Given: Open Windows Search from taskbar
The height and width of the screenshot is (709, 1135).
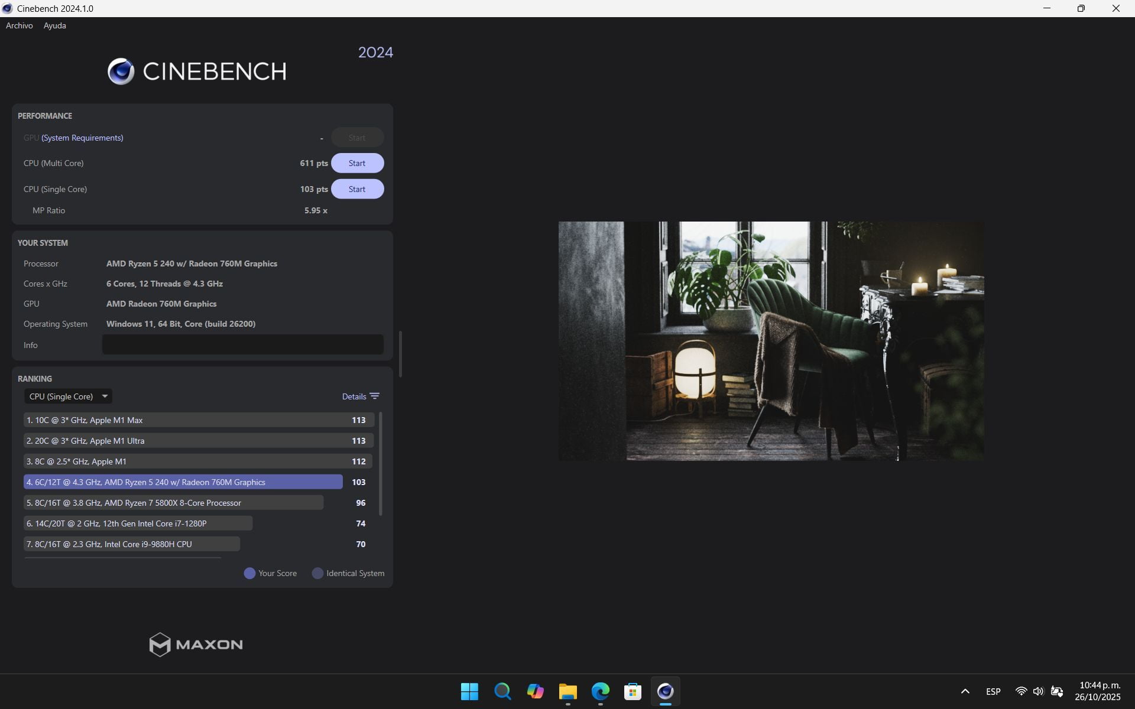Looking at the screenshot, I should coord(502,691).
